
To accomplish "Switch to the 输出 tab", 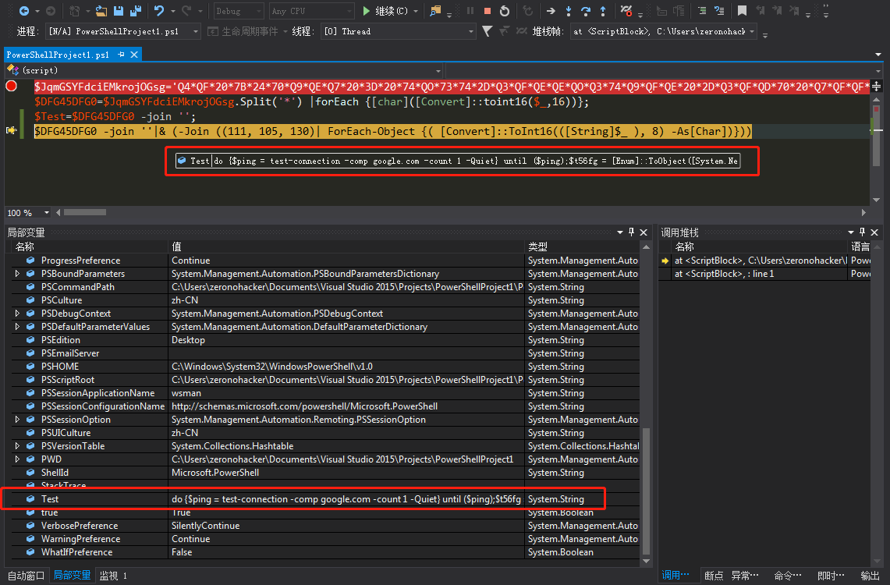I will (870, 576).
